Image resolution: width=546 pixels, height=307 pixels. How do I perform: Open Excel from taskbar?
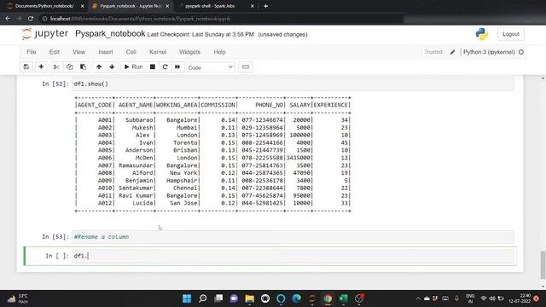click(x=343, y=298)
